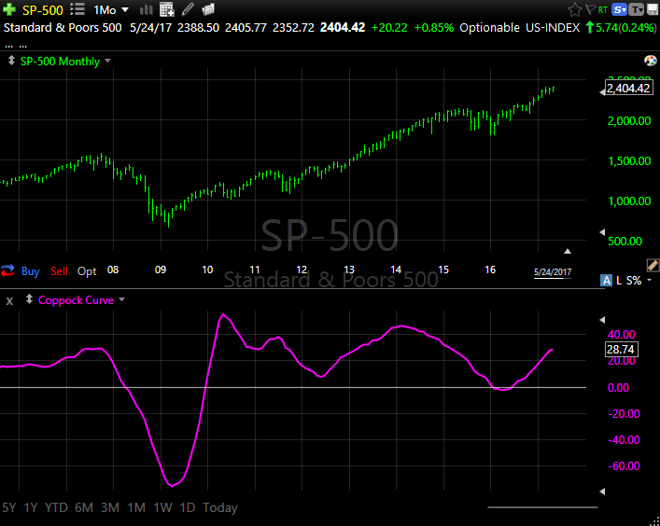
Task: Click the left arrow beside the 500.00 label
Action: [x=602, y=232]
